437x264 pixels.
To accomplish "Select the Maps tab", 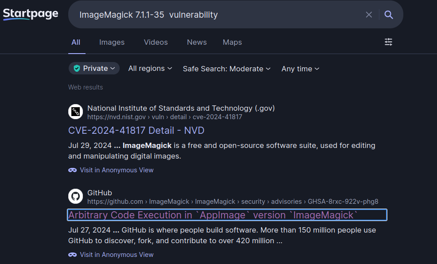I will 232,42.
